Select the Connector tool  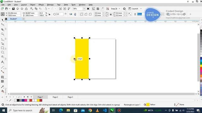[x=3, y=72]
